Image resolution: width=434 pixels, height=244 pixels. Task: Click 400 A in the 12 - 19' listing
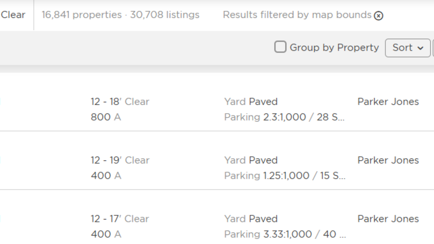tap(105, 176)
